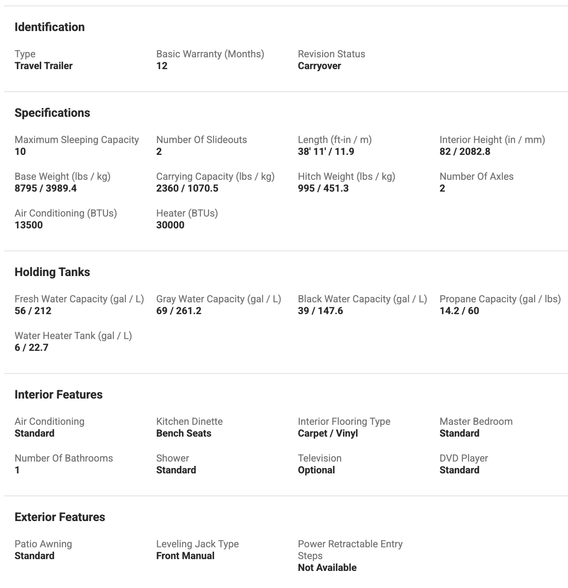Select the Interior Height value 82 / 2082.8
The image size is (568, 588).
pos(465,152)
